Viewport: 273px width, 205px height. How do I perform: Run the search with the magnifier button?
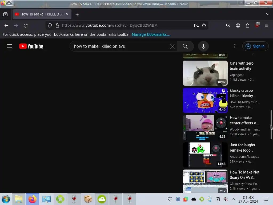point(185,46)
